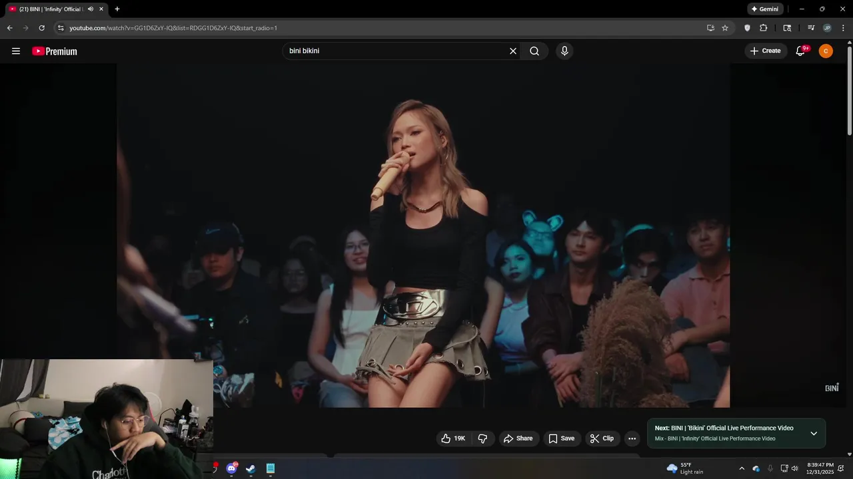Go forward in browser history
Image resolution: width=853 pixels, height=479 pixels.
coord(25,28)
